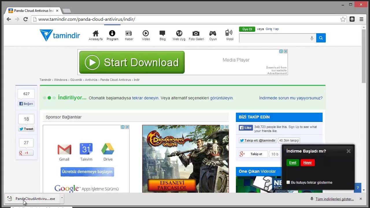Viewport: 370px width, 208px height.
Task: Close the Start Download banner ad
Action: pyautogui.click(x=286, y=51)
